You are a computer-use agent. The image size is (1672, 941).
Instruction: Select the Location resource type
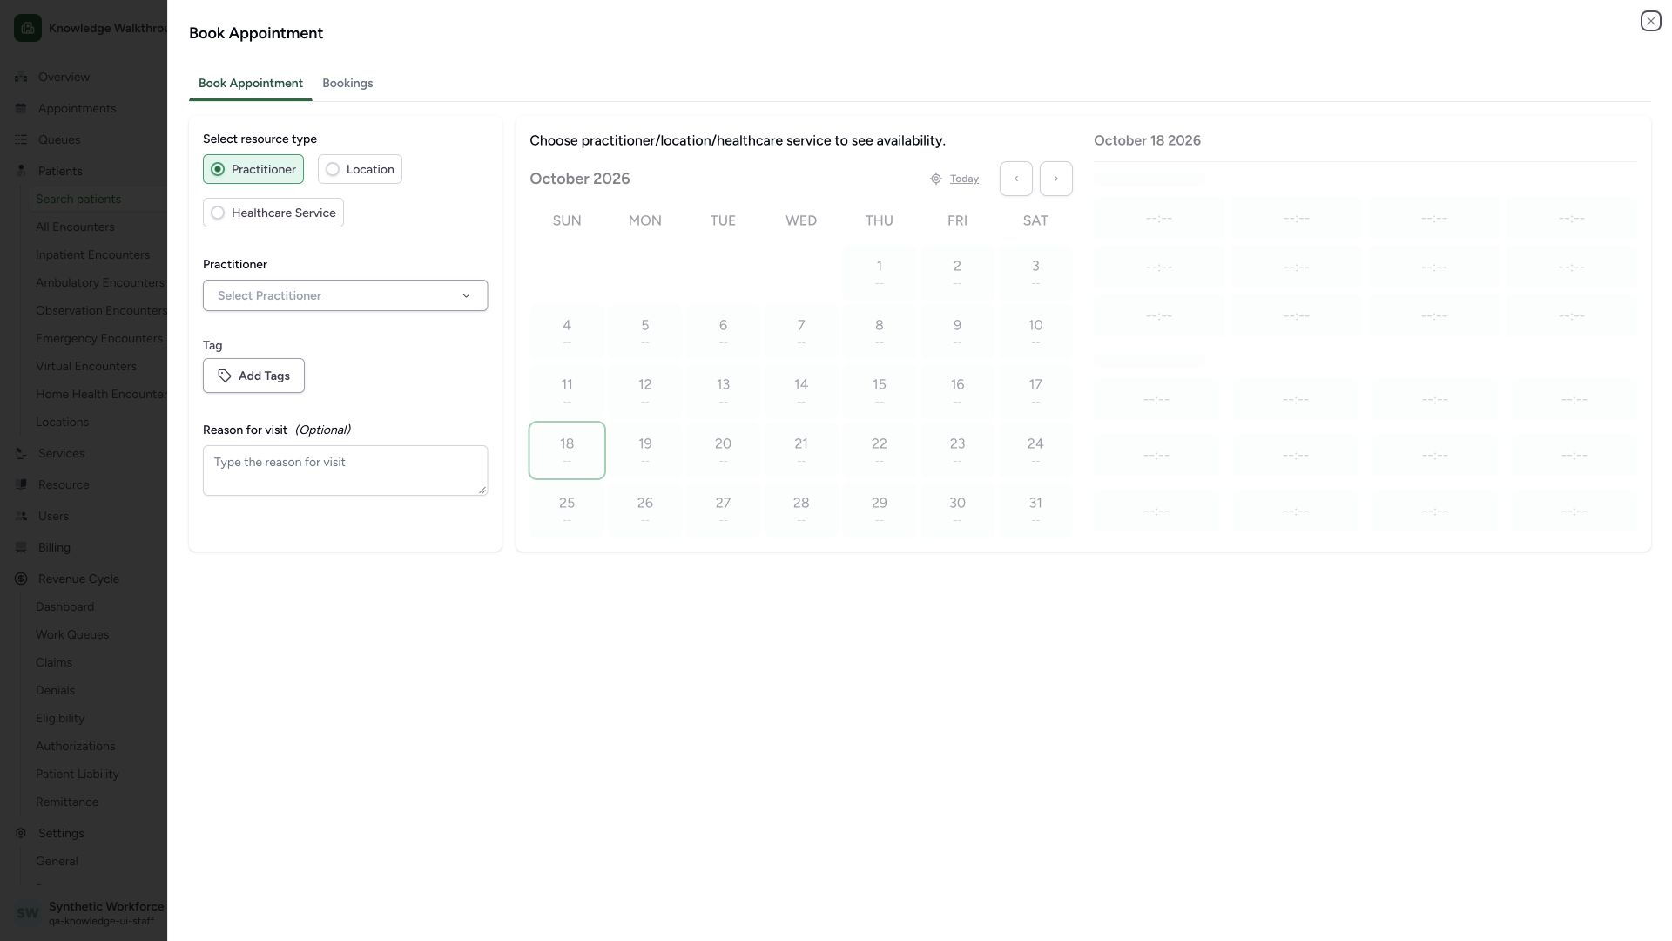360,169
